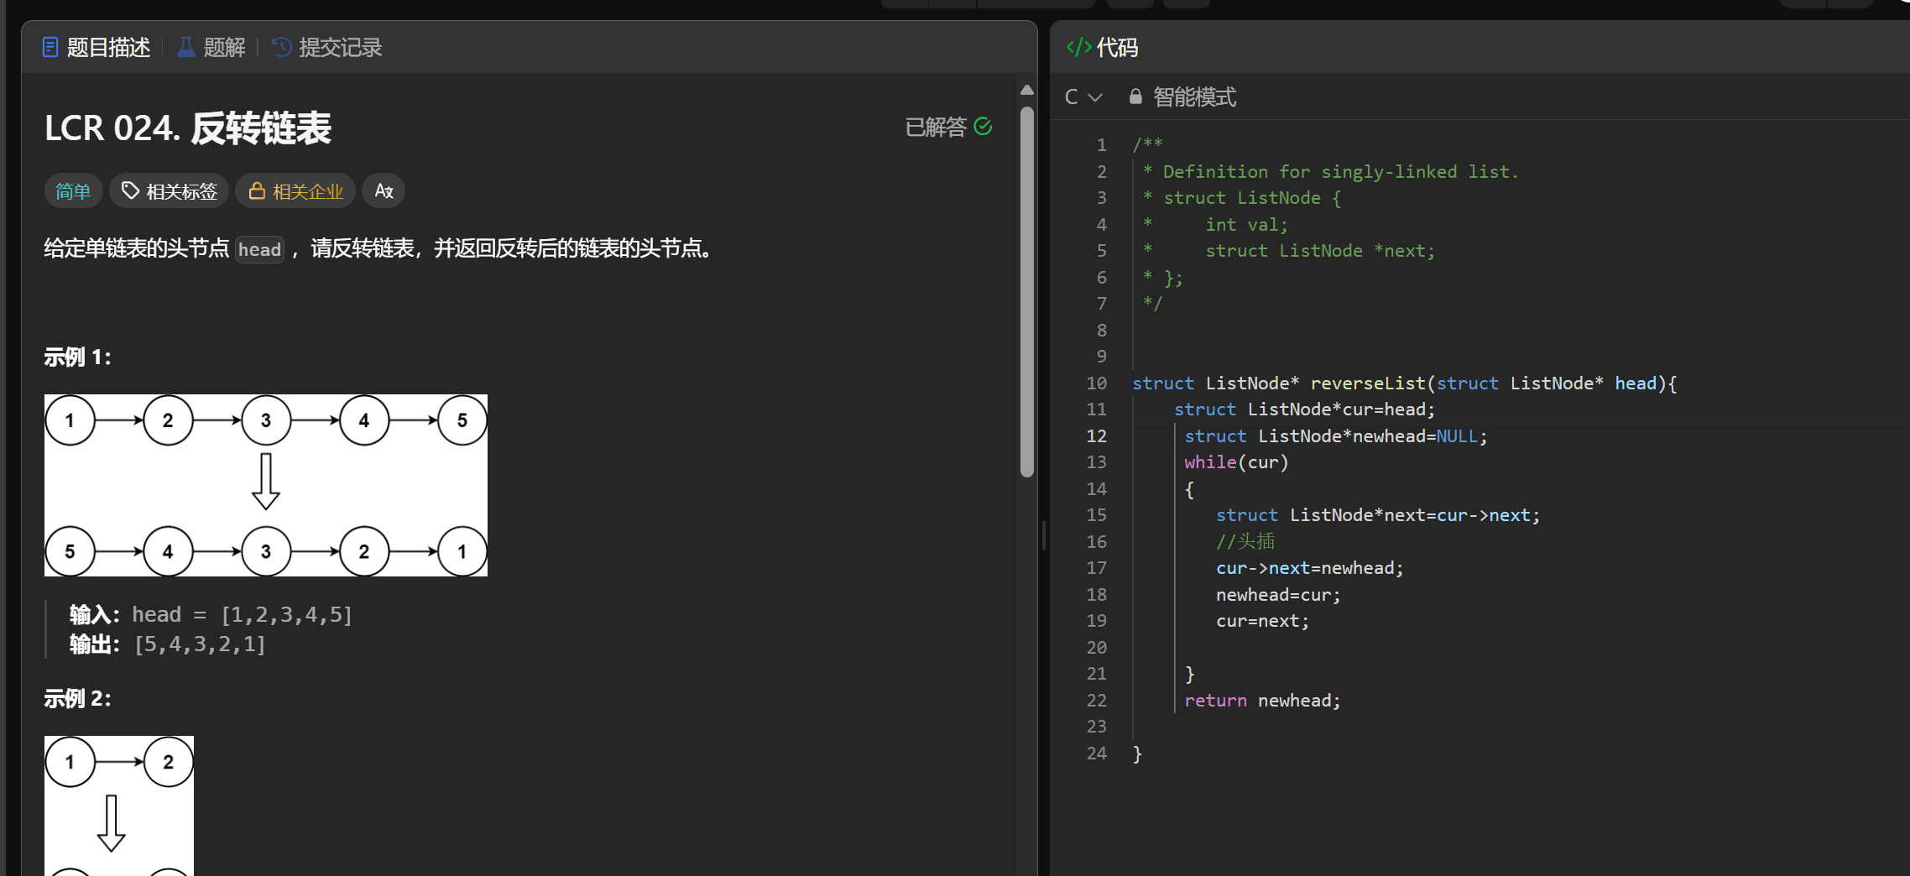Click the 简单 difficulty tag

73,191
